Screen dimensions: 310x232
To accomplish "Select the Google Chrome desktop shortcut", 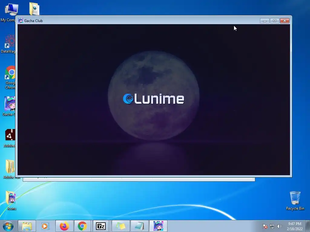I will (10, 77).
